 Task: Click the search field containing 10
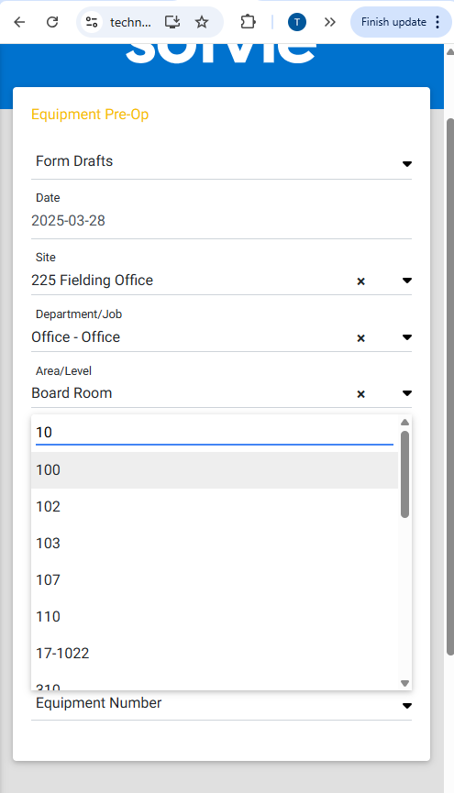[x=215, y=433]
